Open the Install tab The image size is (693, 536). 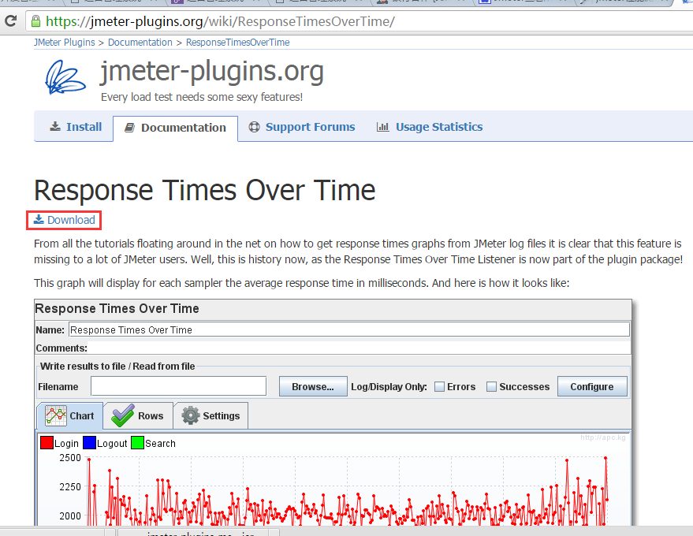pyautogui.click(x=76, y=127)
